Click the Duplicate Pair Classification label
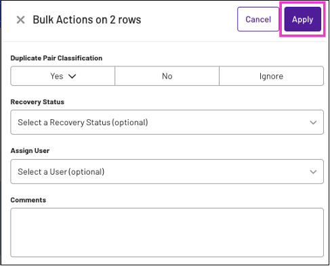This screenshot has height=266, width=330. 56,58
